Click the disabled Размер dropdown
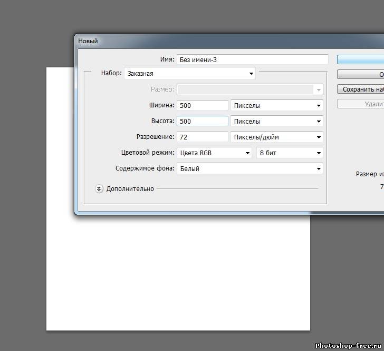384x351 pixels. coord(249,90)
